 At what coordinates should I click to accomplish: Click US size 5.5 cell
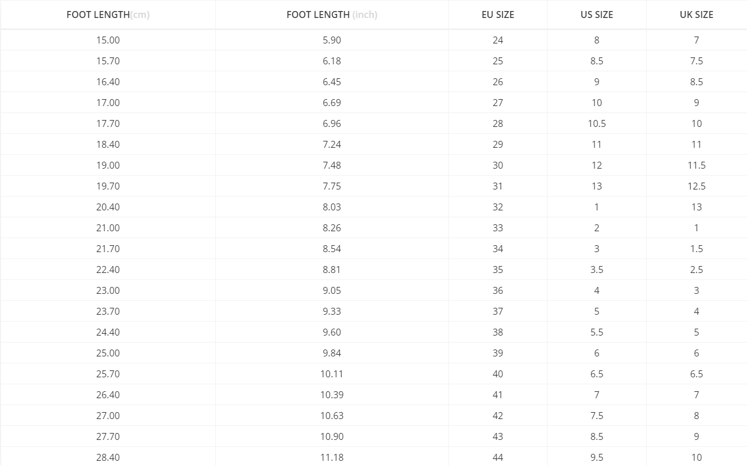click(597, 332)
